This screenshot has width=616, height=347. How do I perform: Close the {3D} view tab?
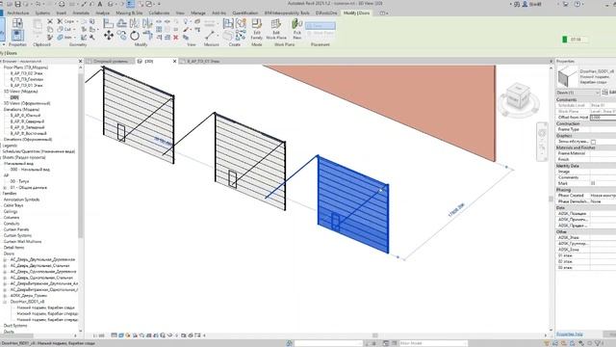point(175,62)
